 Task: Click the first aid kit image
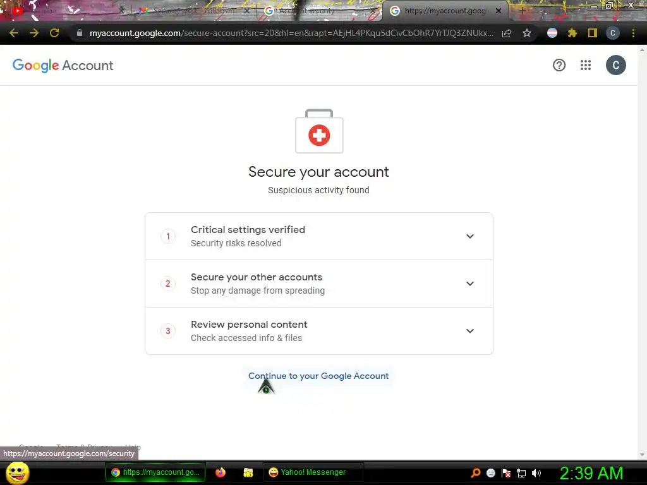[319, 131]
